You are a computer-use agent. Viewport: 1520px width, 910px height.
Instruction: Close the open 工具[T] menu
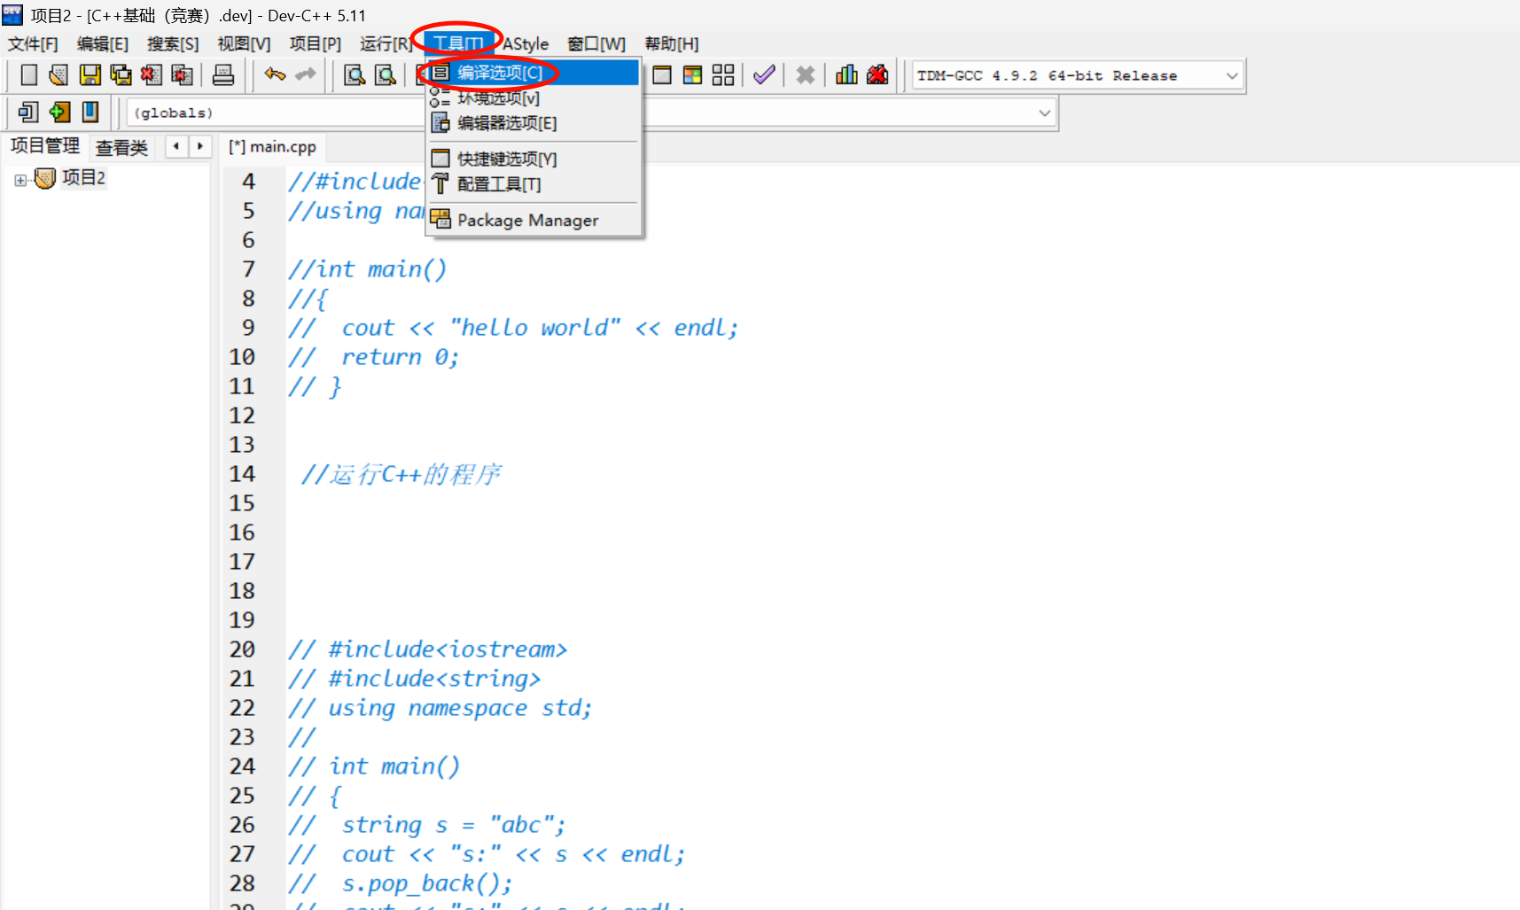[x=458, y=43]
